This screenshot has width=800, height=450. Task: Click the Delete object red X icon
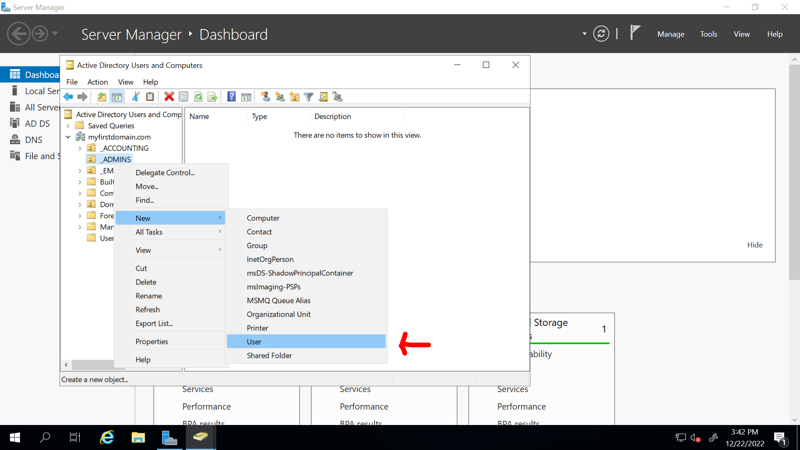pos(169,97)
